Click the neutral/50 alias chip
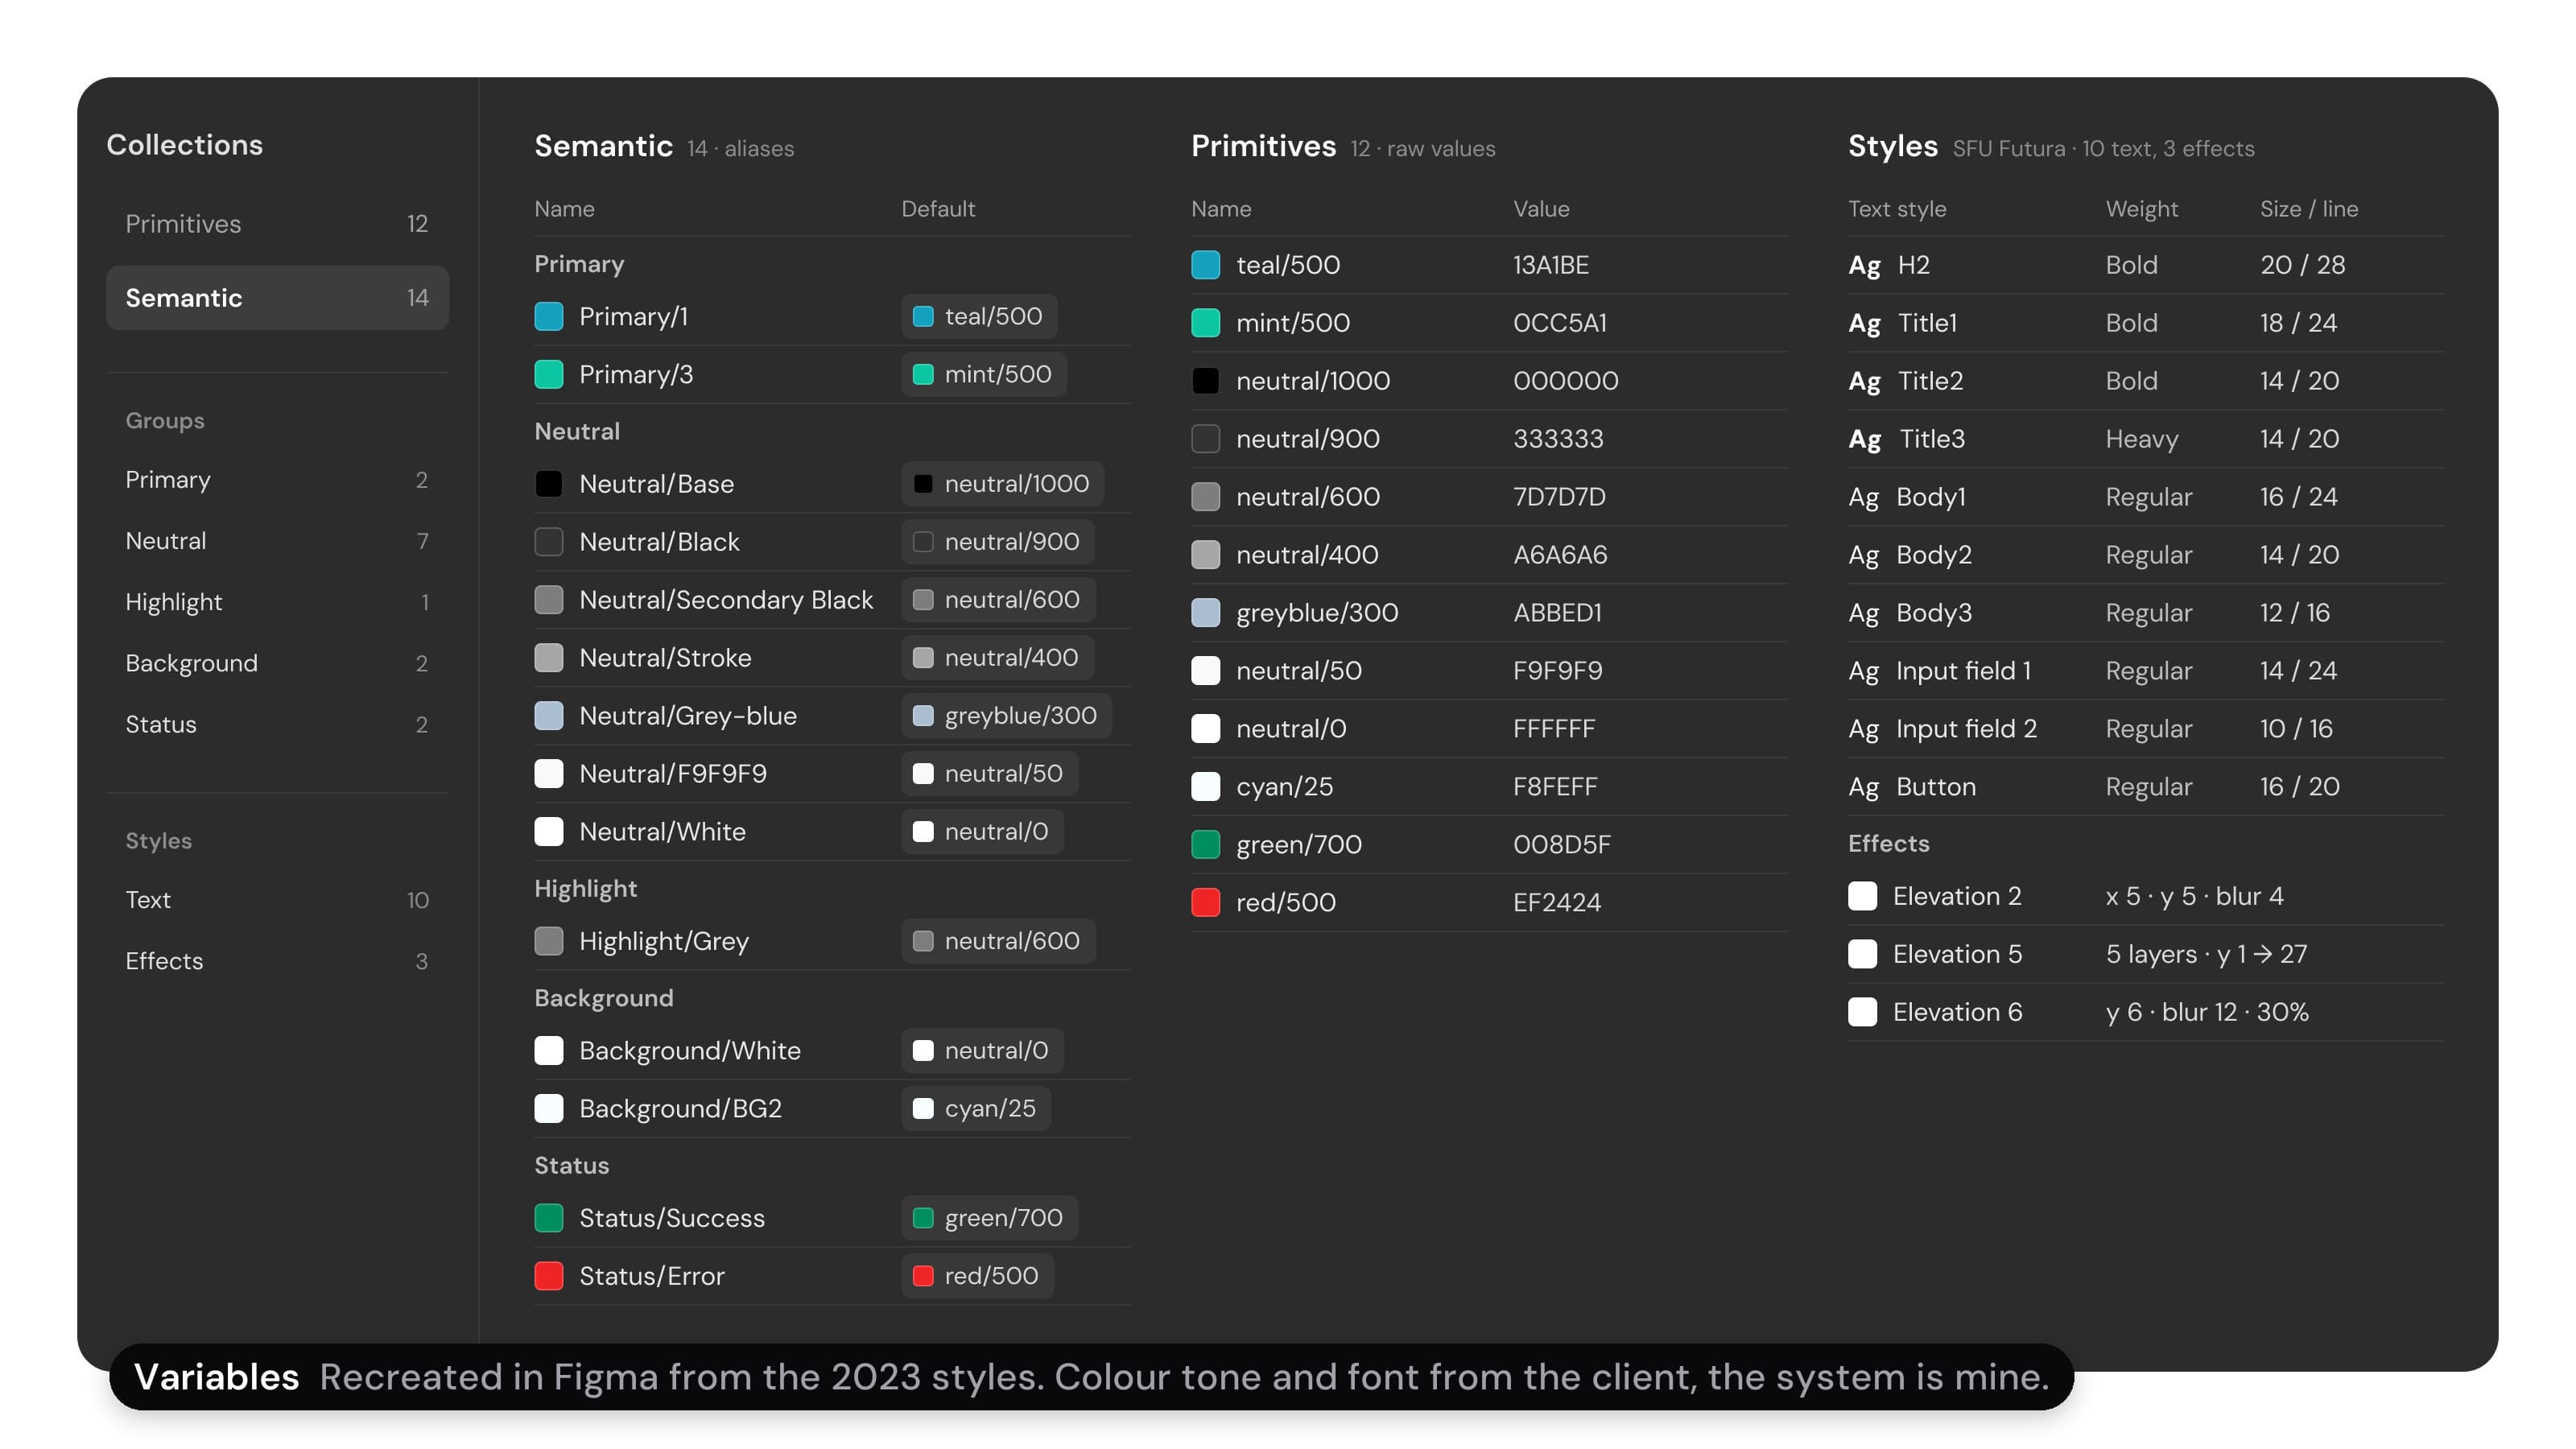The image size is (2576, 1449). click(989, 774)
